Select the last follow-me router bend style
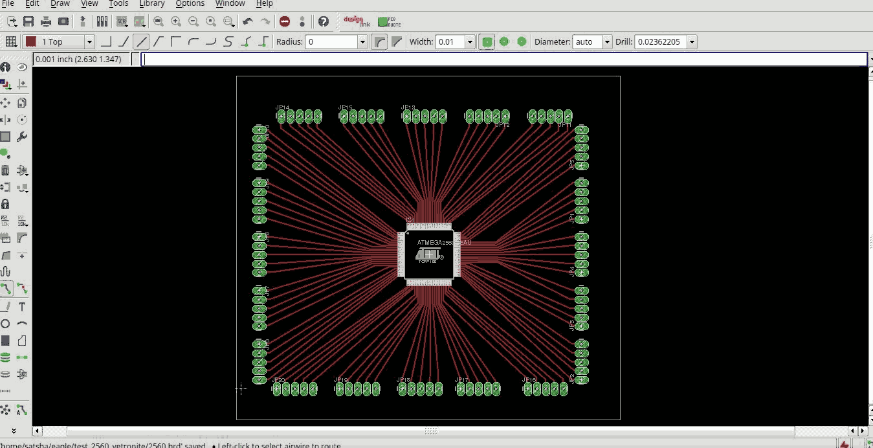Viewport: 873px width, 448px height. [x=263, y=42]
